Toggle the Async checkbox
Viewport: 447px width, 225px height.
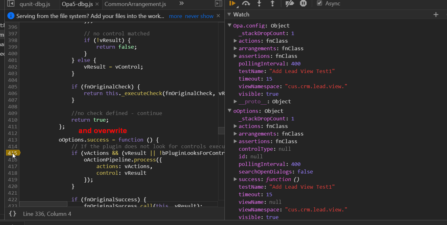pyautogui.click(x=319, y=3)
